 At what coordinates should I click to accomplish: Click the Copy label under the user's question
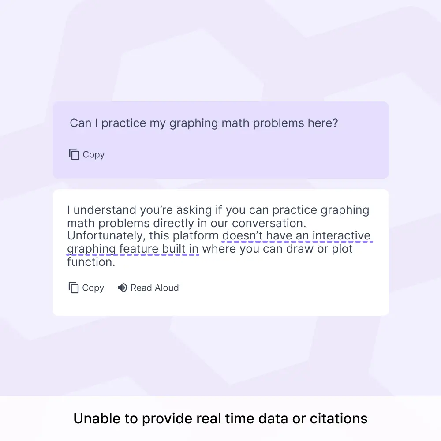[93, 155]
